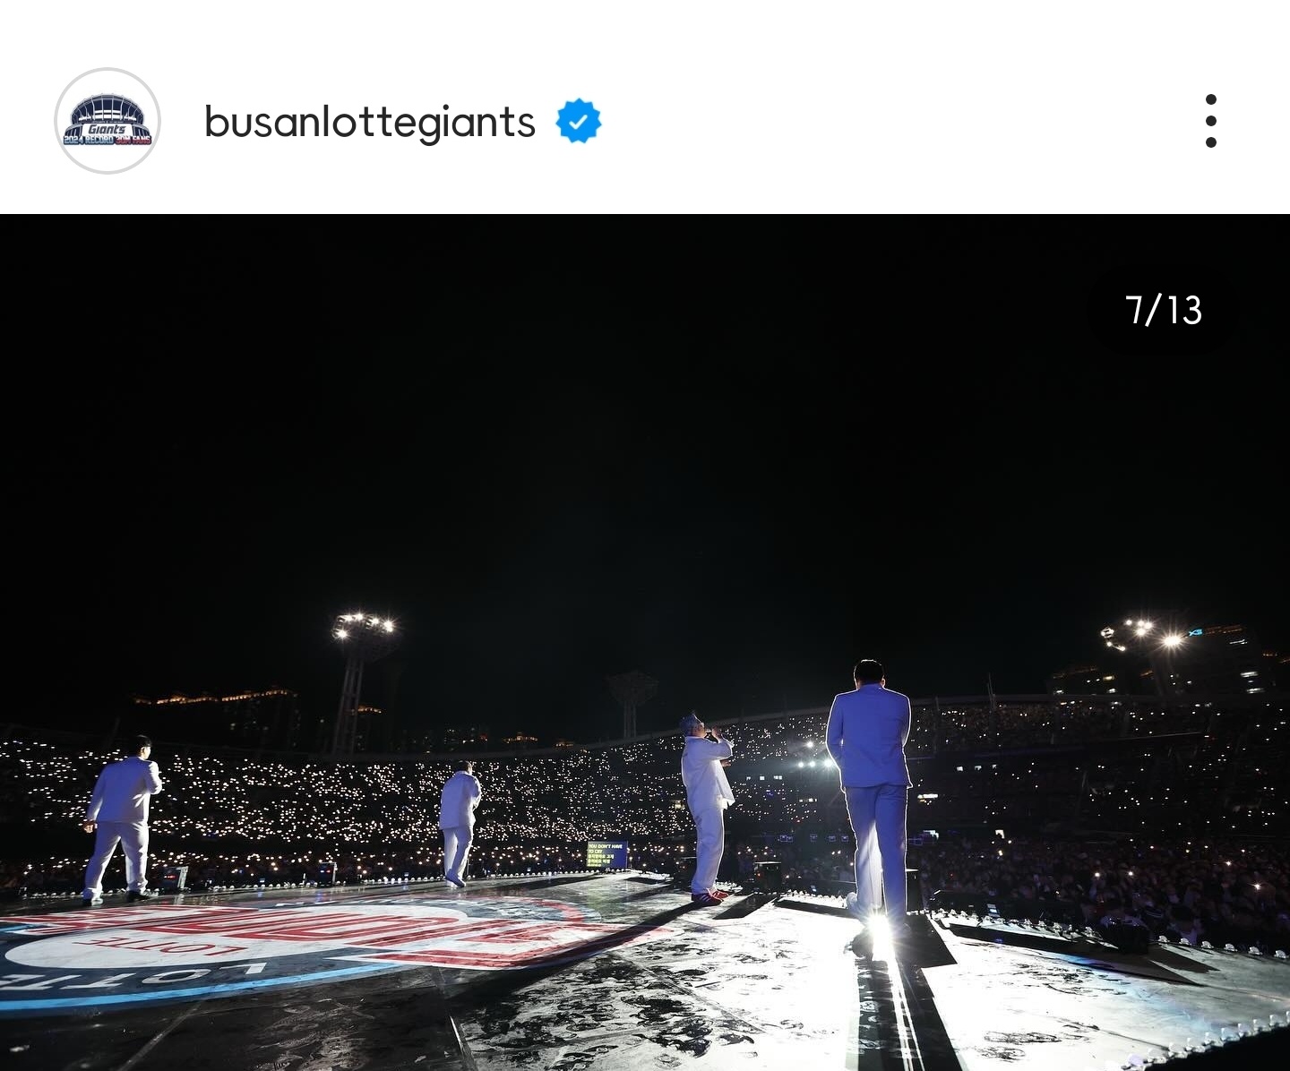Click the nearest performer seen from behind
This screenshot has width=1290, height=1071.
(869, 793)
